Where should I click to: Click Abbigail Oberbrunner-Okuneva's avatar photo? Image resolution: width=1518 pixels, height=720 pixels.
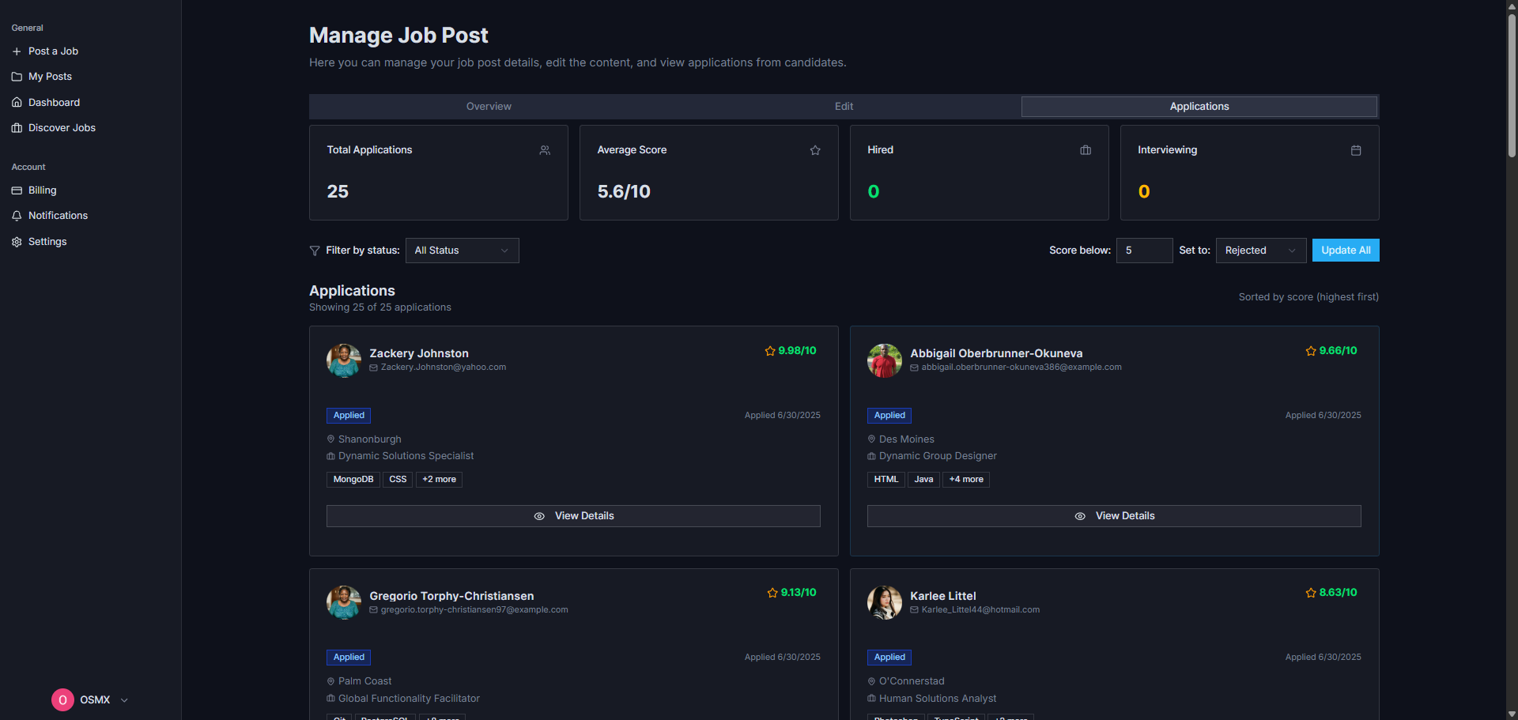(885, 361)
